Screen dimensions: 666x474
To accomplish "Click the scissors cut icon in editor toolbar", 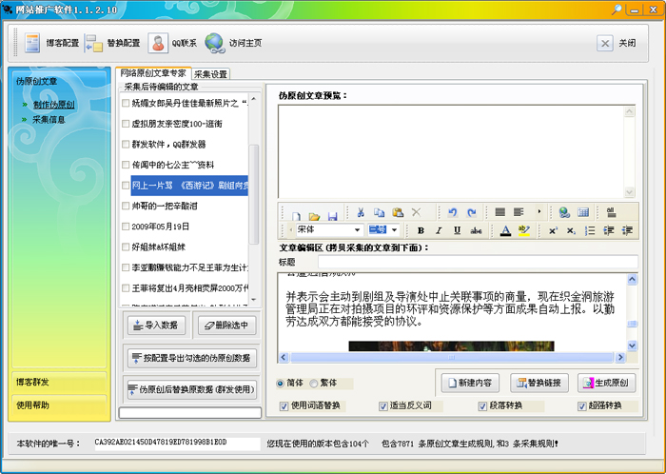I will pyautogui.click(x=361, y=212).
